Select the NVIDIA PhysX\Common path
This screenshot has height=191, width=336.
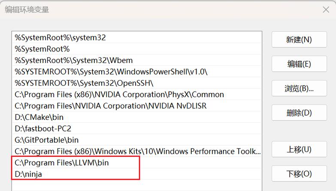click(x=119, y=94)
